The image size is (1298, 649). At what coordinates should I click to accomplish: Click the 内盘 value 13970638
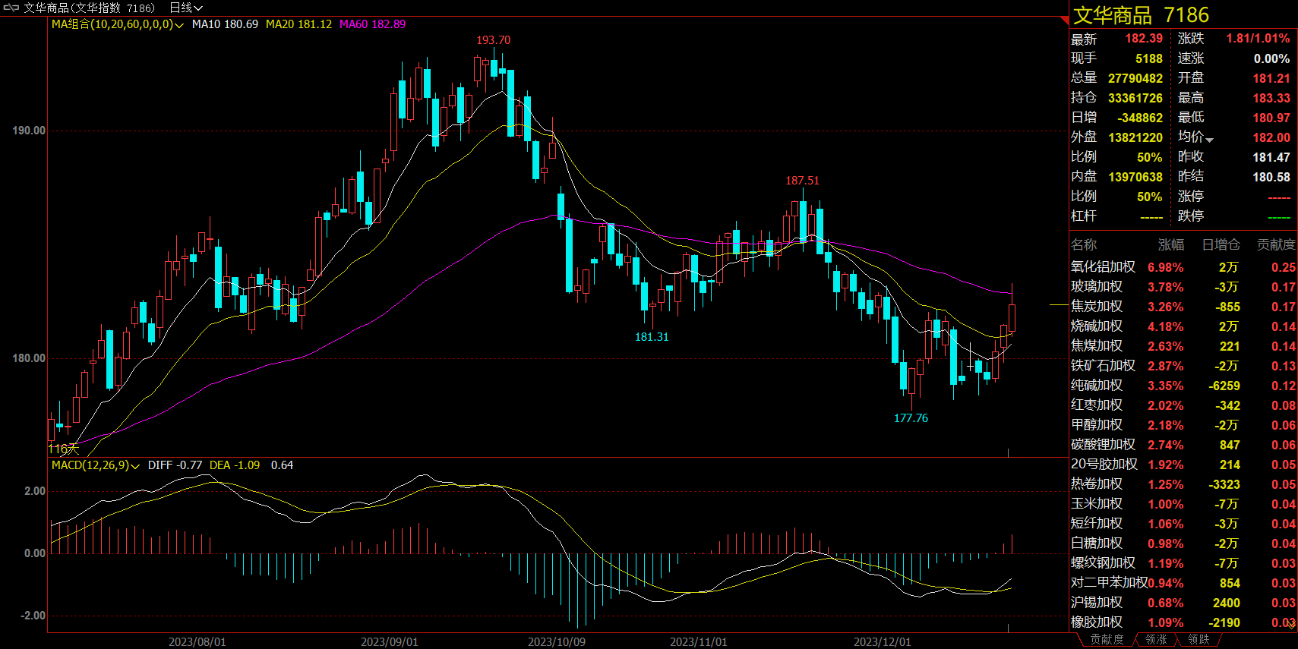point(1135,177)
